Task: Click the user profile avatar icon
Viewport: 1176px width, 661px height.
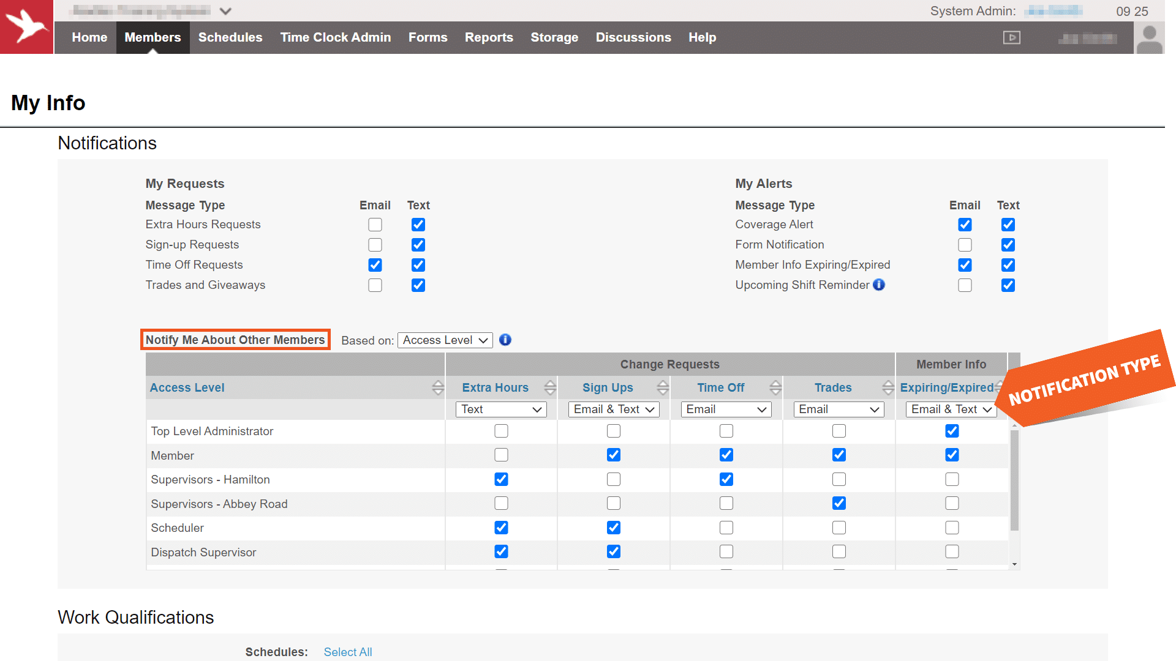Action: (x=1150, y=38)
